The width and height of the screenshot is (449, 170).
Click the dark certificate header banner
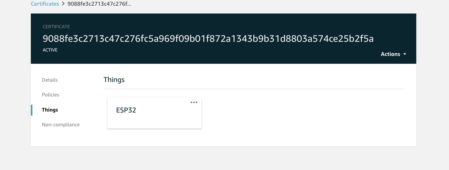coord(223,39)
